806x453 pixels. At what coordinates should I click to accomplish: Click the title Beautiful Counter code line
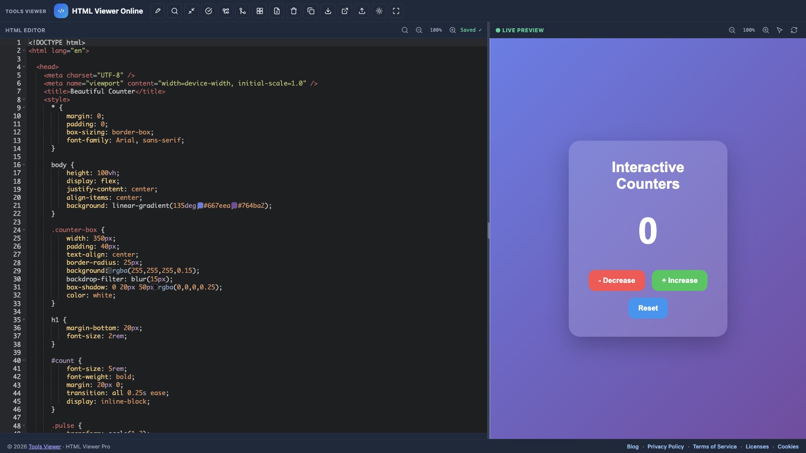[105, 92]
